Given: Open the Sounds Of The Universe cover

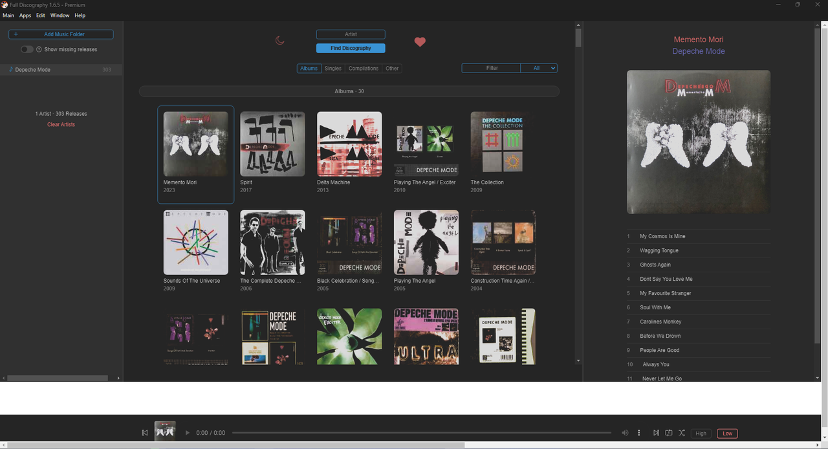Looking at the screenshot, I should coord(195,242).
